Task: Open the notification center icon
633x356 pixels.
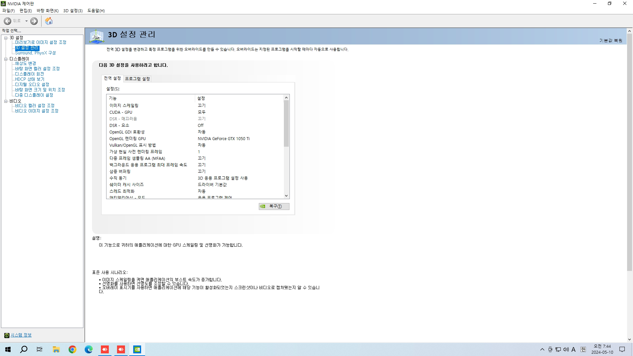Action: tap(622, 349)
